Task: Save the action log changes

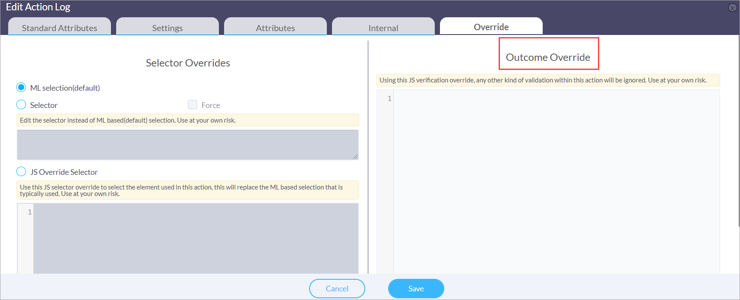Action: [416, 288]
